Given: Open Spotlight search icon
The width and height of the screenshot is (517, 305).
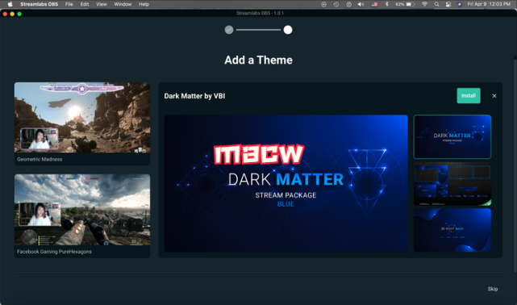Looking at the screenshot, I should tap(436, 4).
